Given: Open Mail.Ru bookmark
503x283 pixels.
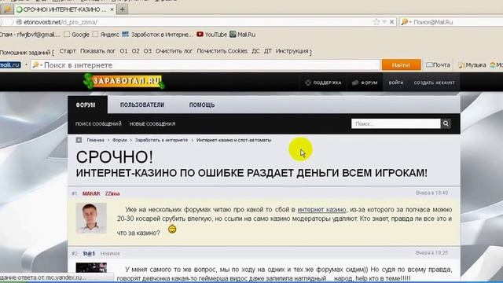Looking at the screenshot, I should point(243,35).
